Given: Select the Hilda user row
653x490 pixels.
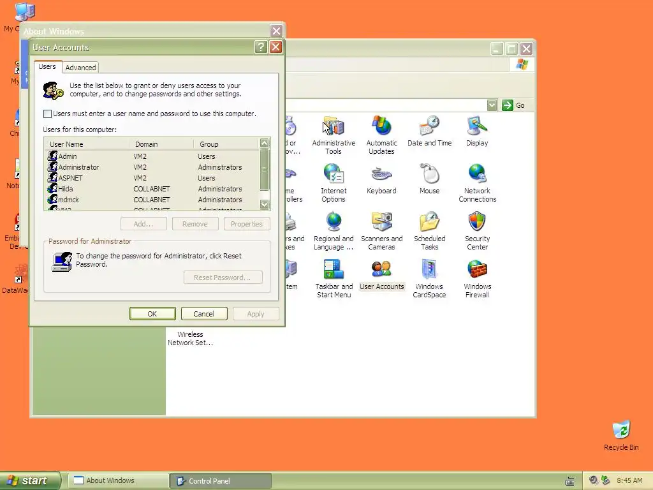Looking at the screenshot, I should point(152,189).
